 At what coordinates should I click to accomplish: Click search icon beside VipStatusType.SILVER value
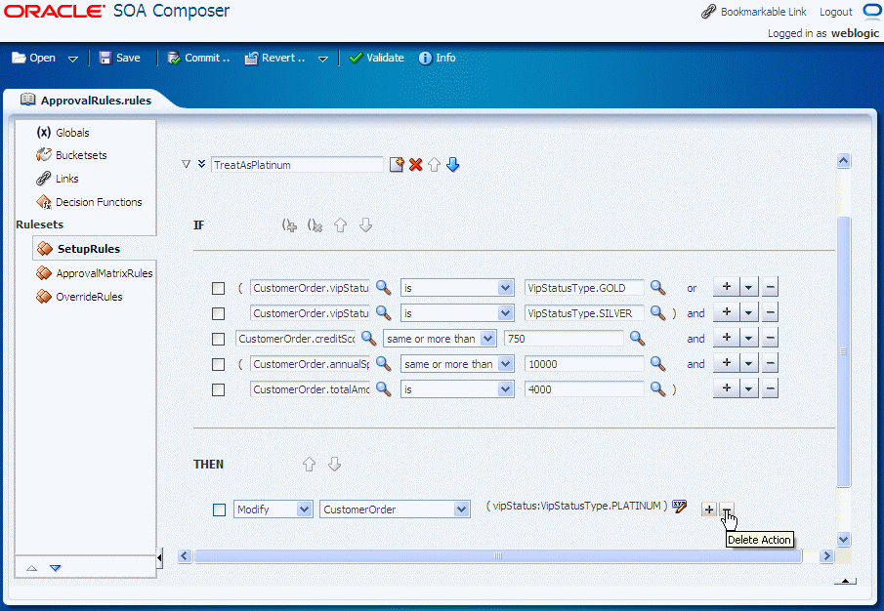tap(658, 313)
